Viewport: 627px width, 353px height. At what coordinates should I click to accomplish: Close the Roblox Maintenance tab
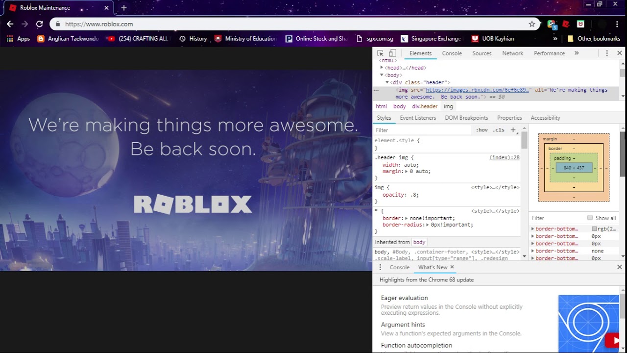106,8
